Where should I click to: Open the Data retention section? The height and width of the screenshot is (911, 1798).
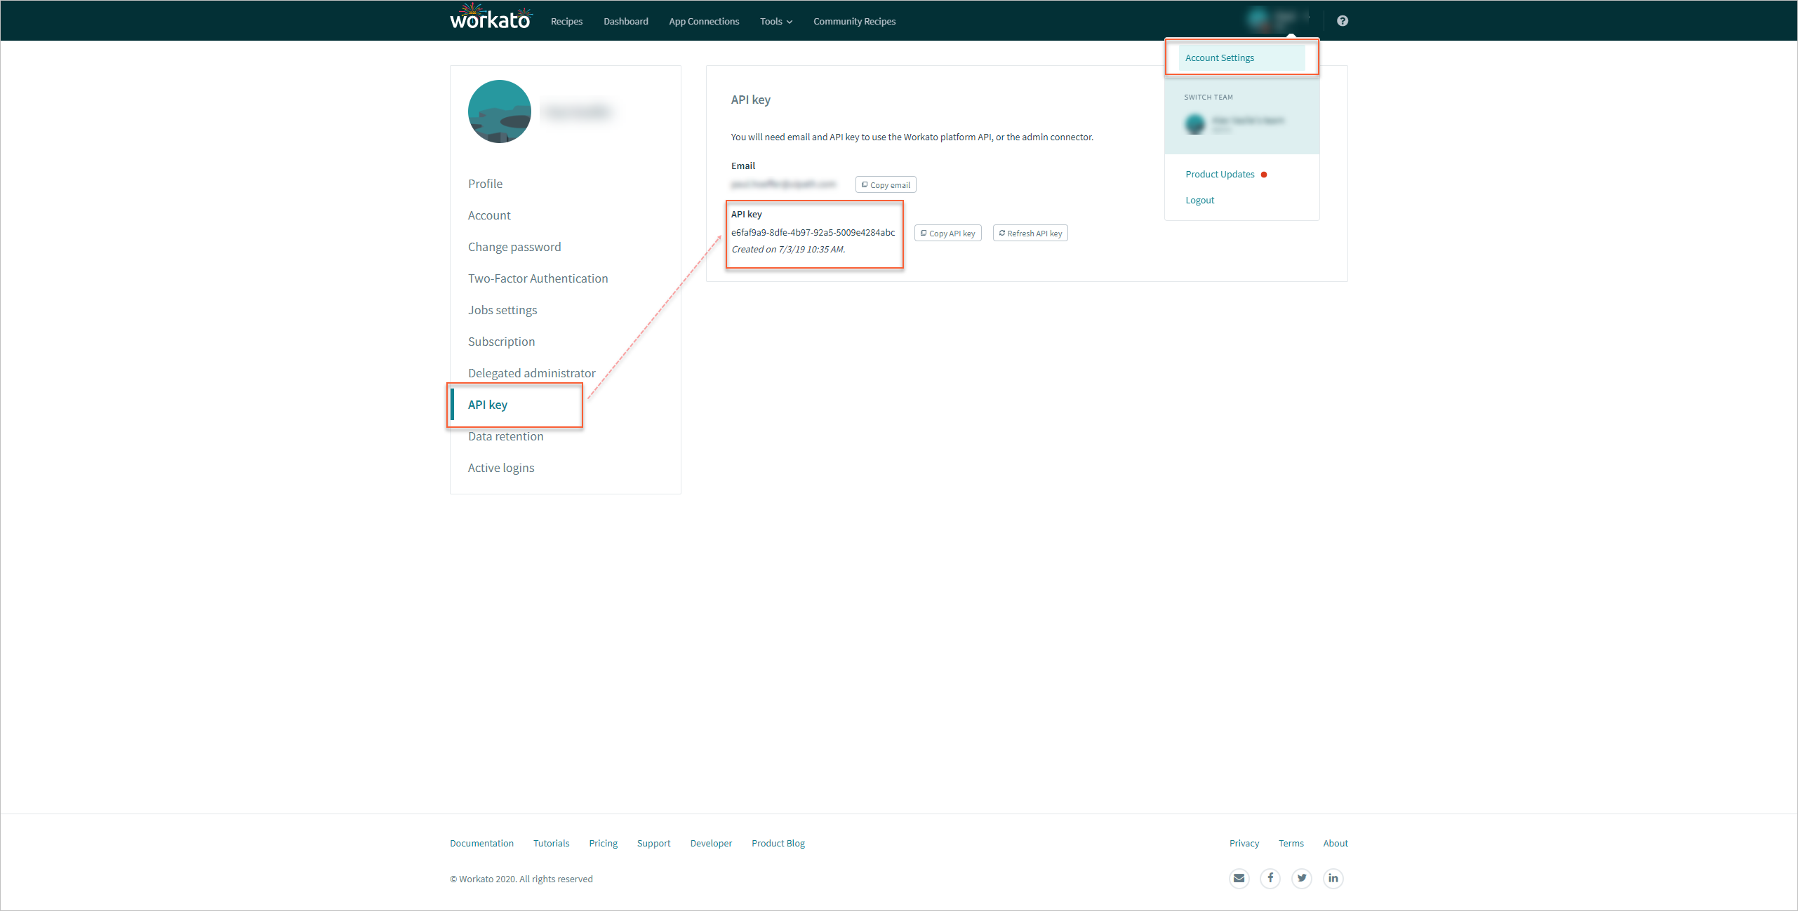tap(505, 436)
